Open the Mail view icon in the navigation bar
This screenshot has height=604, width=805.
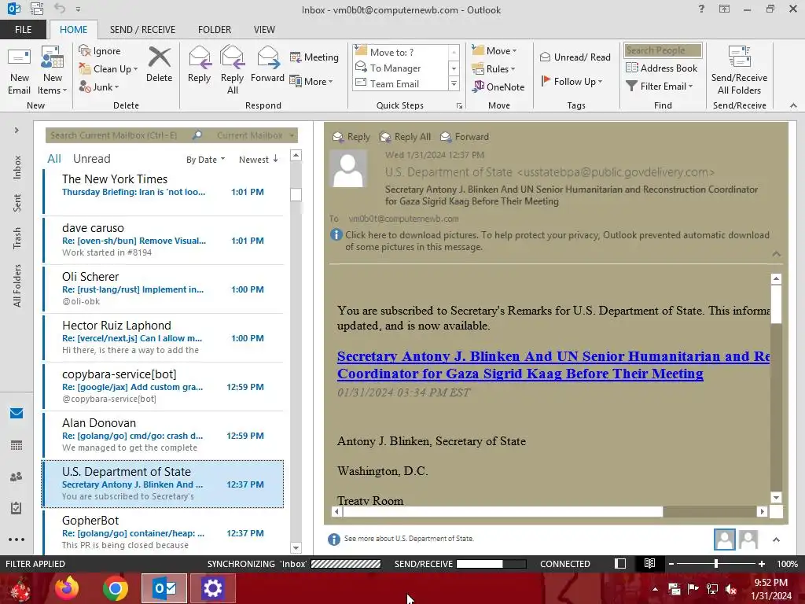coord(17,413)
